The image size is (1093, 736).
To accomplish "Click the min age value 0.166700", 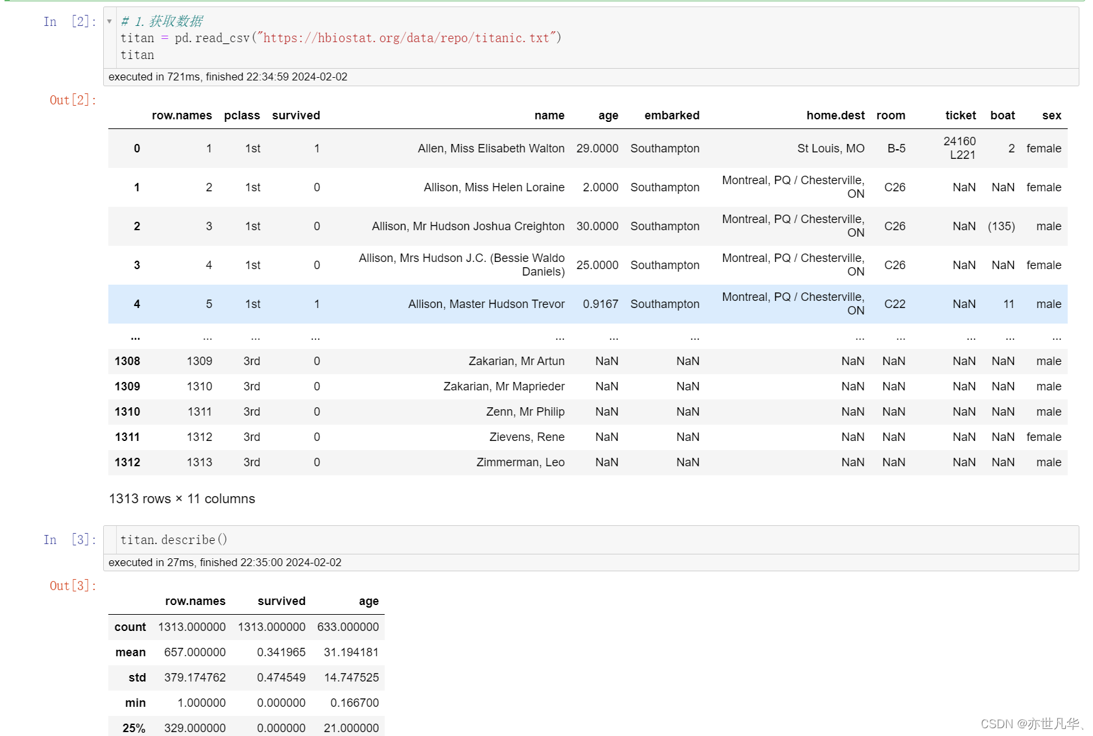I will click(x=354, y=703).
